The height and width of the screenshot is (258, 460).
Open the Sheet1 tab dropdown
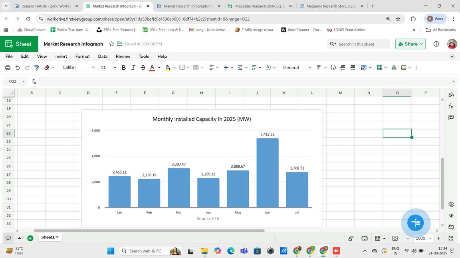[x=57, y=237]
